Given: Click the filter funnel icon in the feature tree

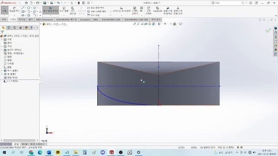Looking at the screenshot, I should [2, 32].
